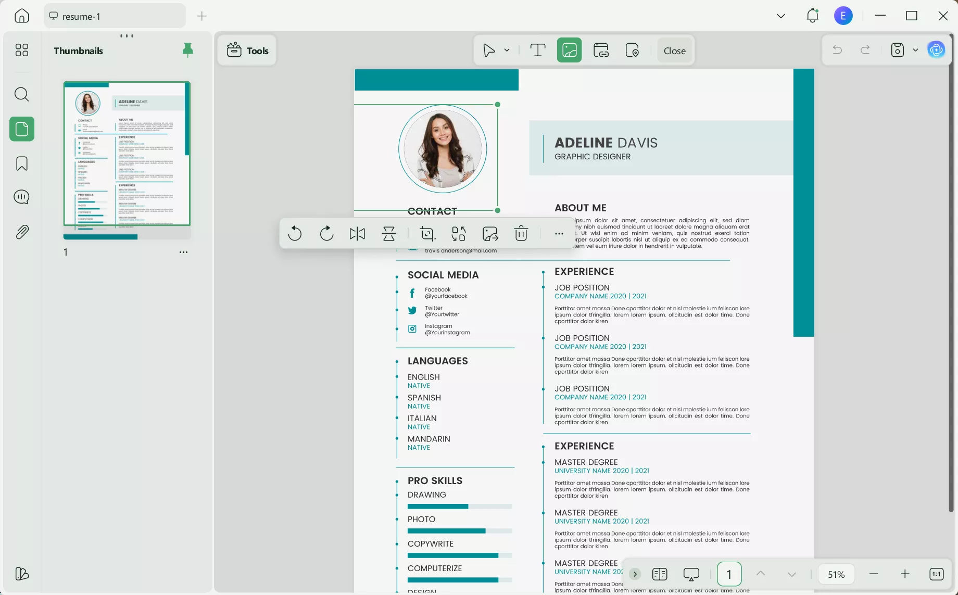958x595 pixels.
Task: Delete the selected image
Action: point(521,233)
